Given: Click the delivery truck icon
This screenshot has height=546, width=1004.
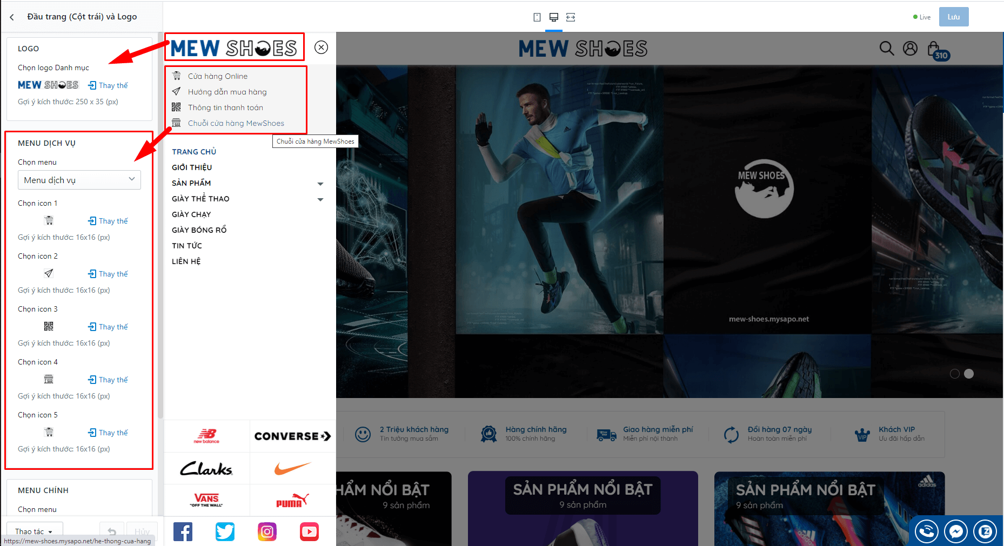Looking at the screenshot, I should tap(606, 434).
